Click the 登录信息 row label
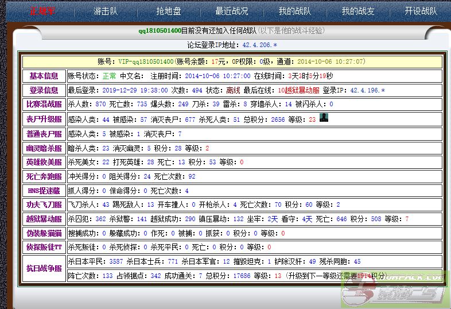 (x=43, y=90)
